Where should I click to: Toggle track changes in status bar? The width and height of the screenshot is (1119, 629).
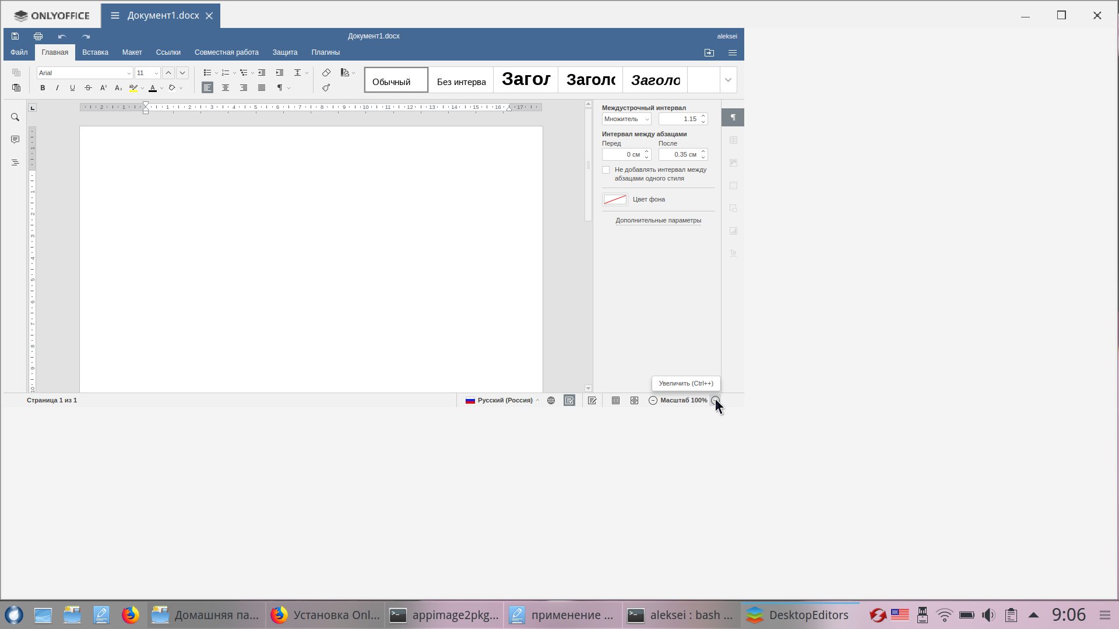(592, 401)
